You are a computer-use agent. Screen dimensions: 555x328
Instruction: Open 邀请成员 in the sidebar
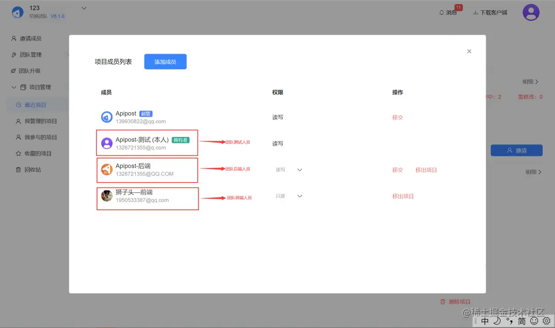[x=26, y=38]
